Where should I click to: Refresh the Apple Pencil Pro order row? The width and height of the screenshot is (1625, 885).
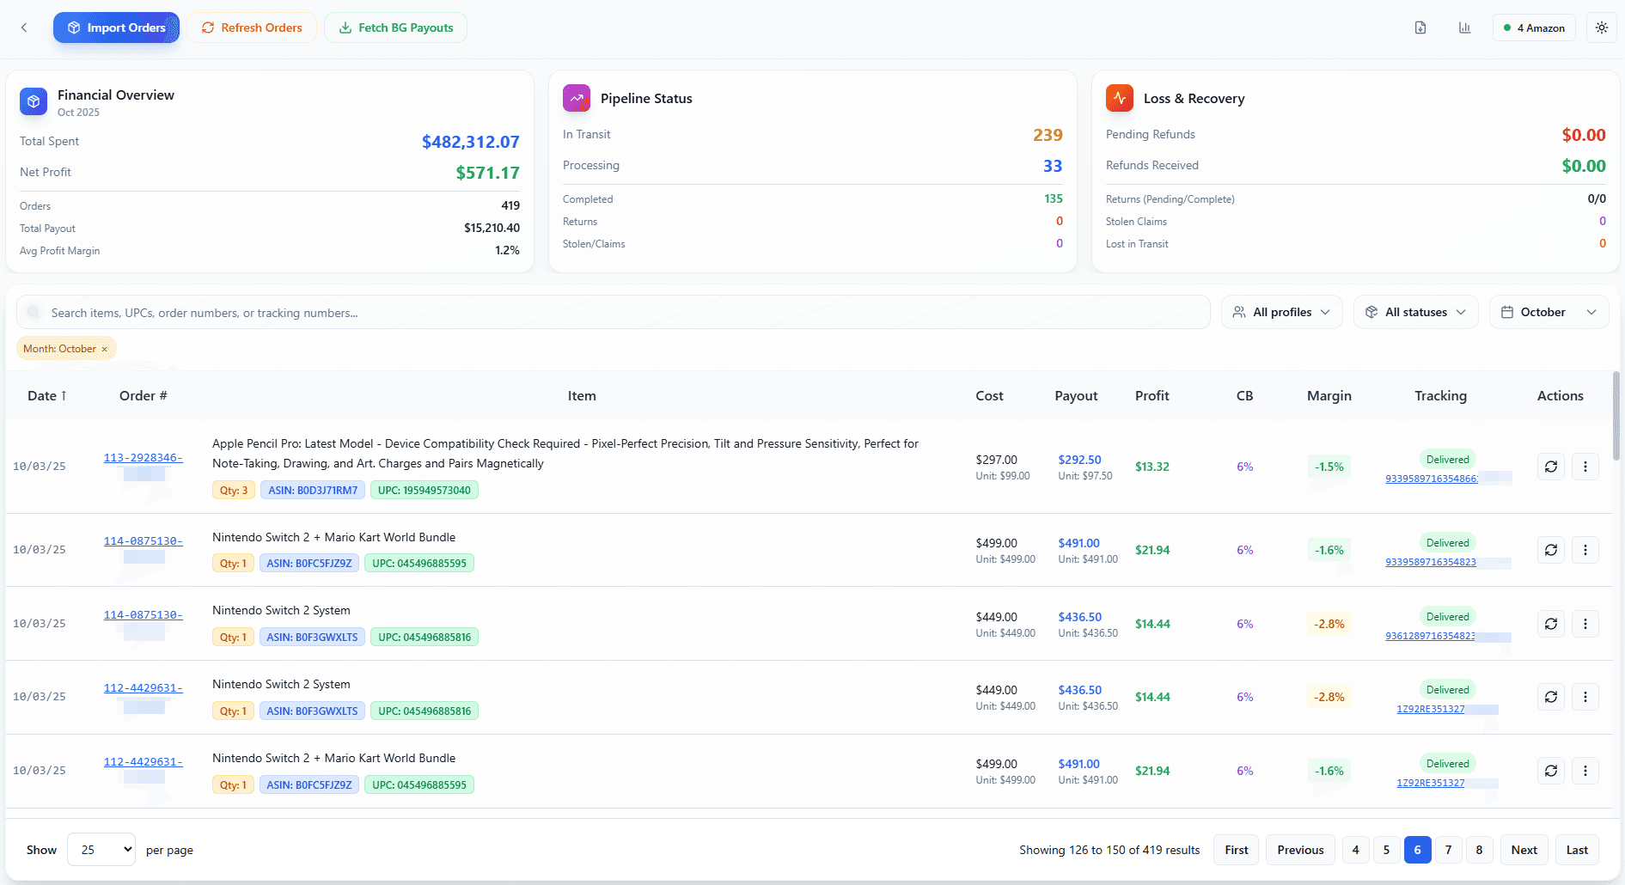click(x=1551, y=467)
